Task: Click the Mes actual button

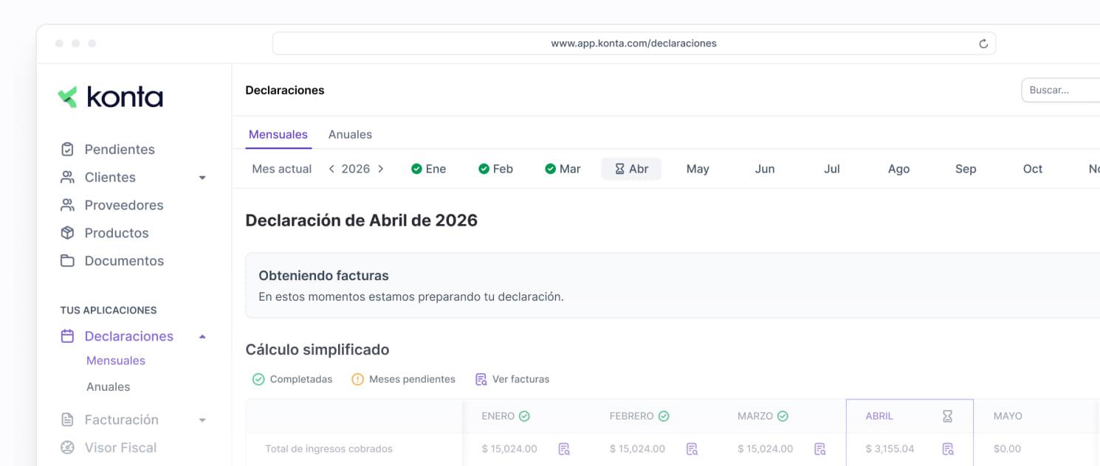Action: click(282, 169)
